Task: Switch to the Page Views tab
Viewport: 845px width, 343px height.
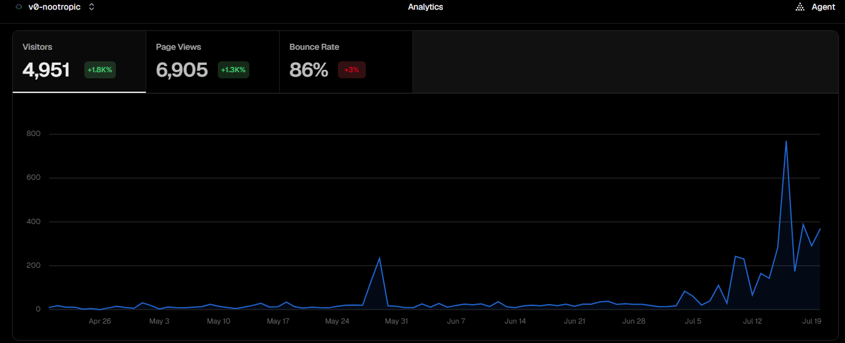Action: [213, 62]
